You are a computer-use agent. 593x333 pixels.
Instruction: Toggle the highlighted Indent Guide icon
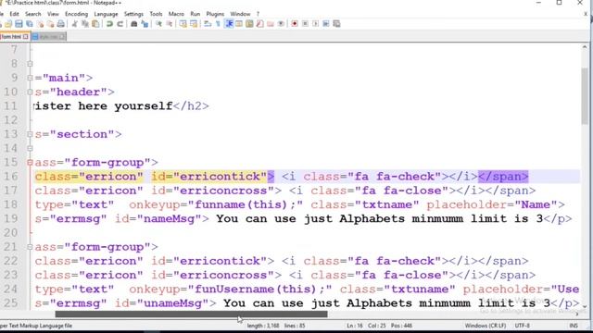(x=229, y=24)
